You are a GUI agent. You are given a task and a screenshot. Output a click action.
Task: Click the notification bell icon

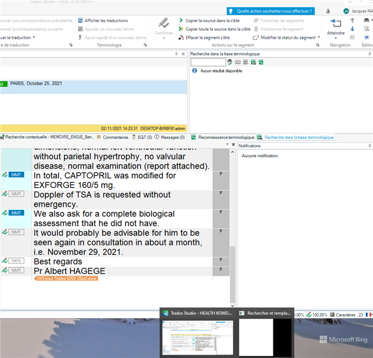328,11
